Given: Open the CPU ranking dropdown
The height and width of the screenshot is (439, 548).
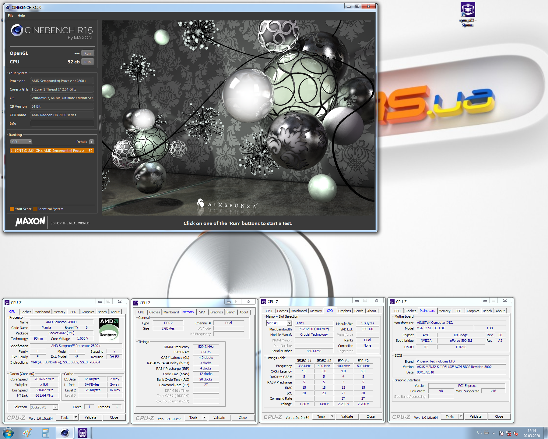Looking at the screenshot, I should (x=21, y=142).
